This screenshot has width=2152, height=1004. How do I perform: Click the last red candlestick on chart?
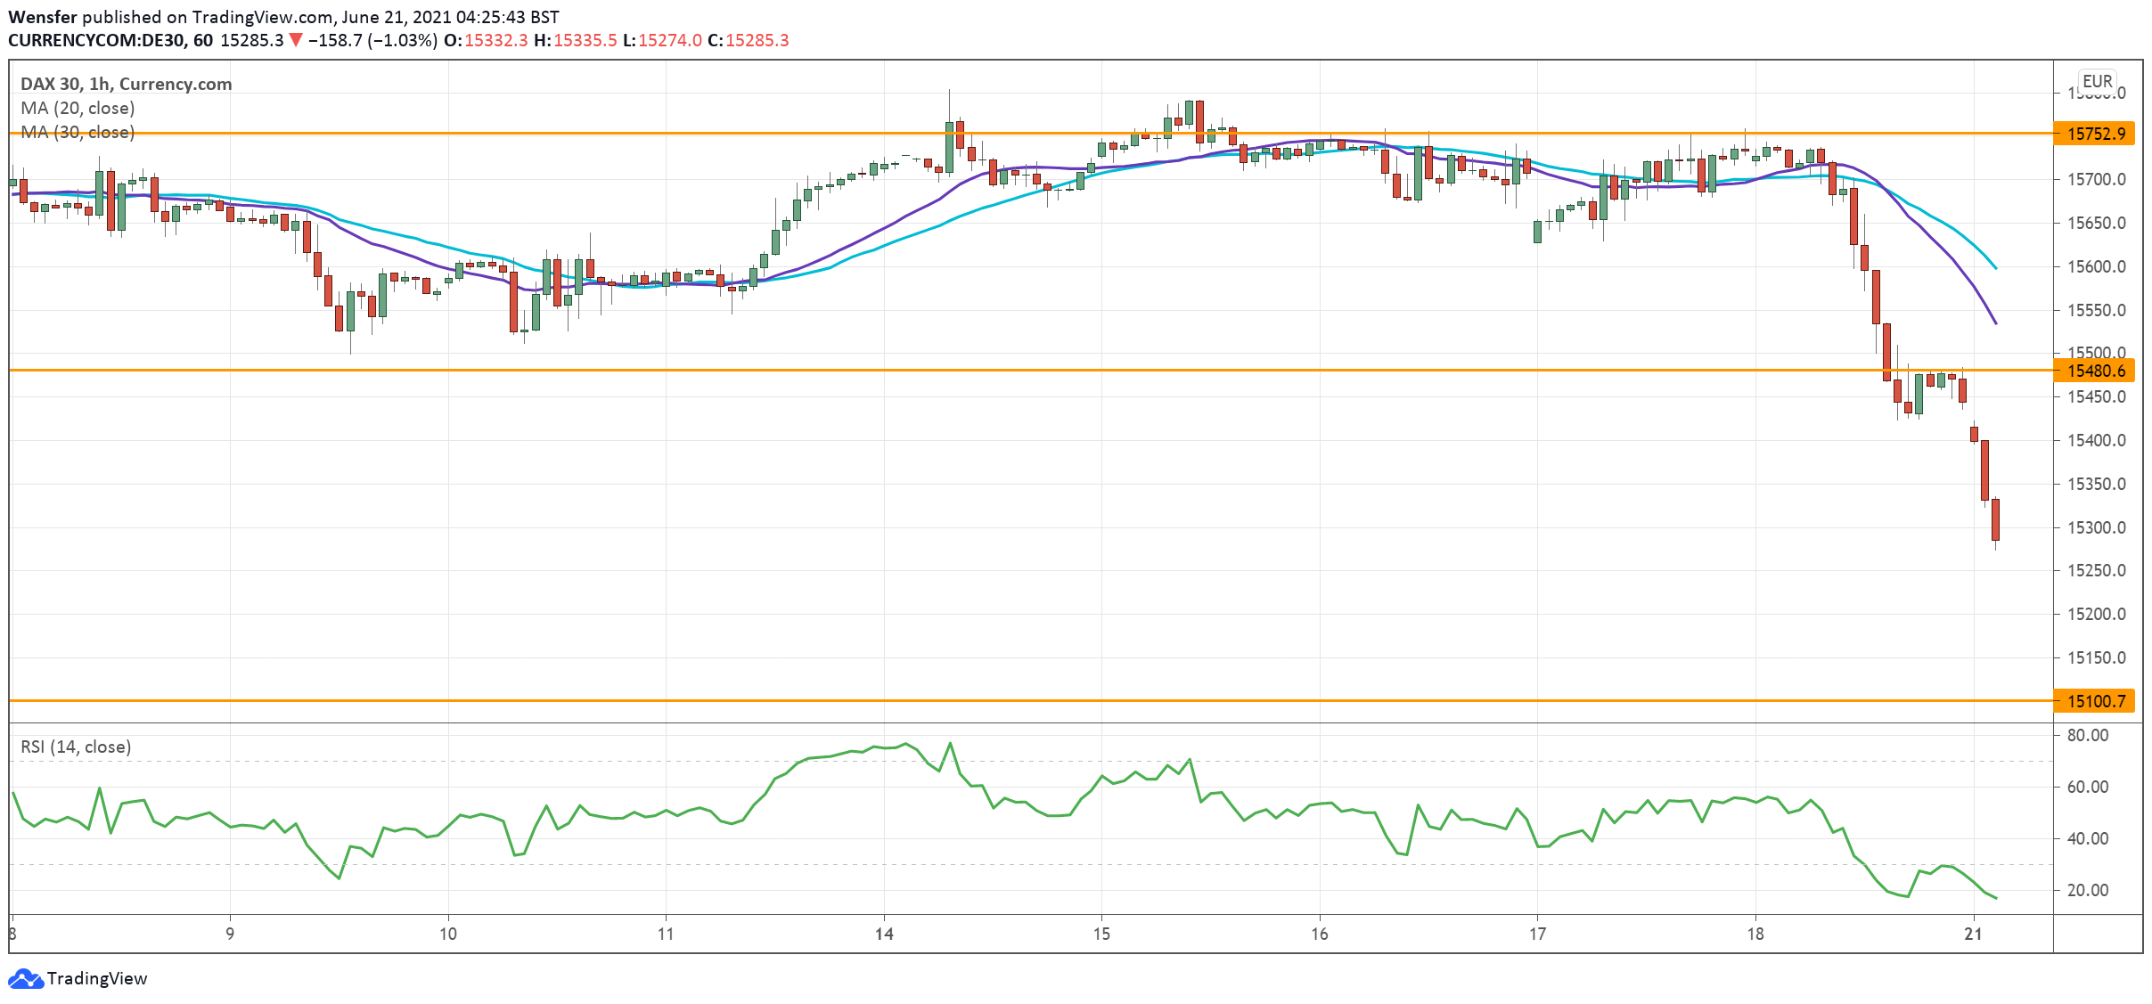[x=1995, y=519]
